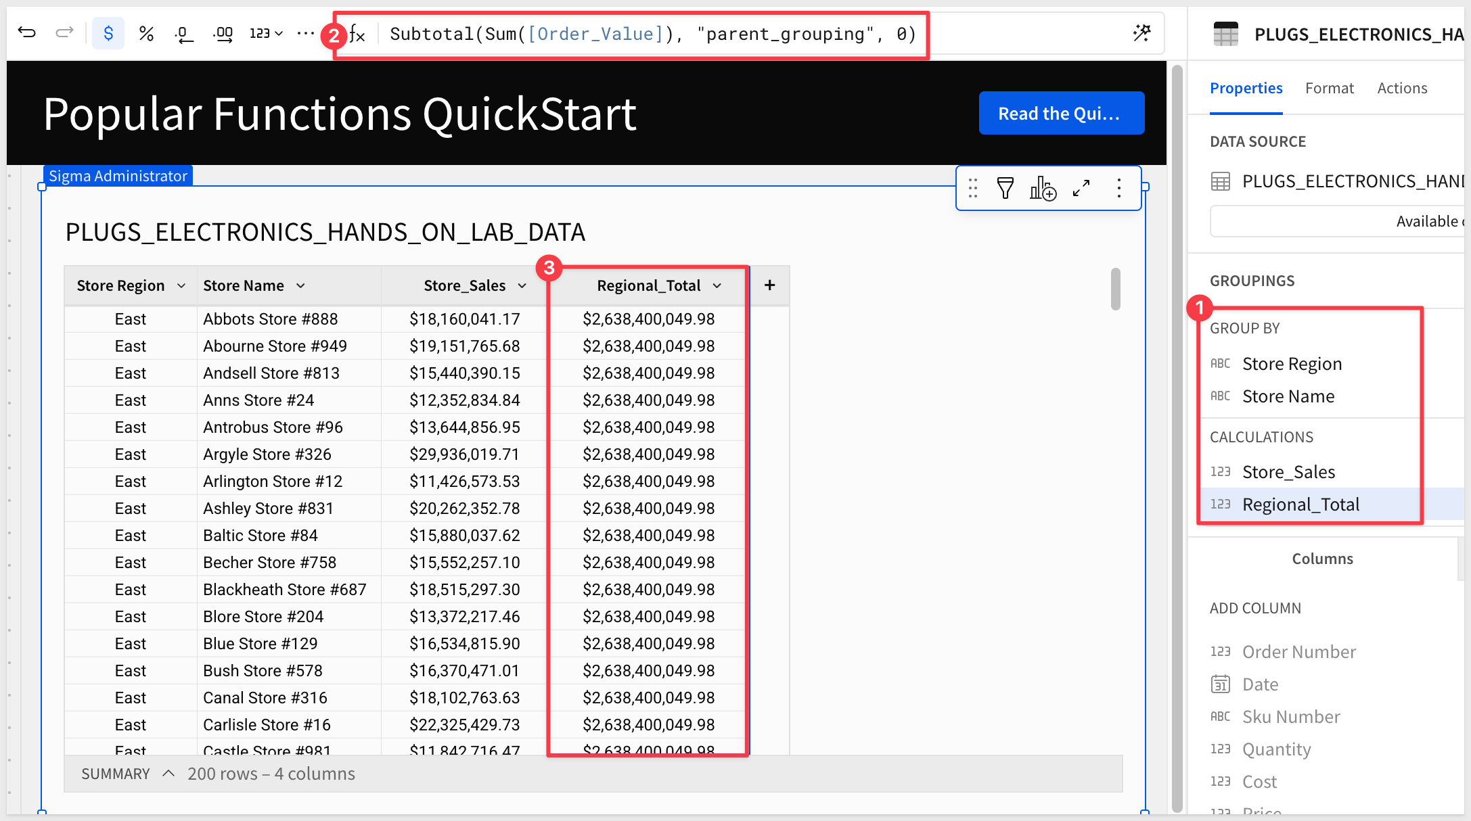Click the undo arrow icon
This screenshot has width=1471, height=821.
click(x=27, y=32)
